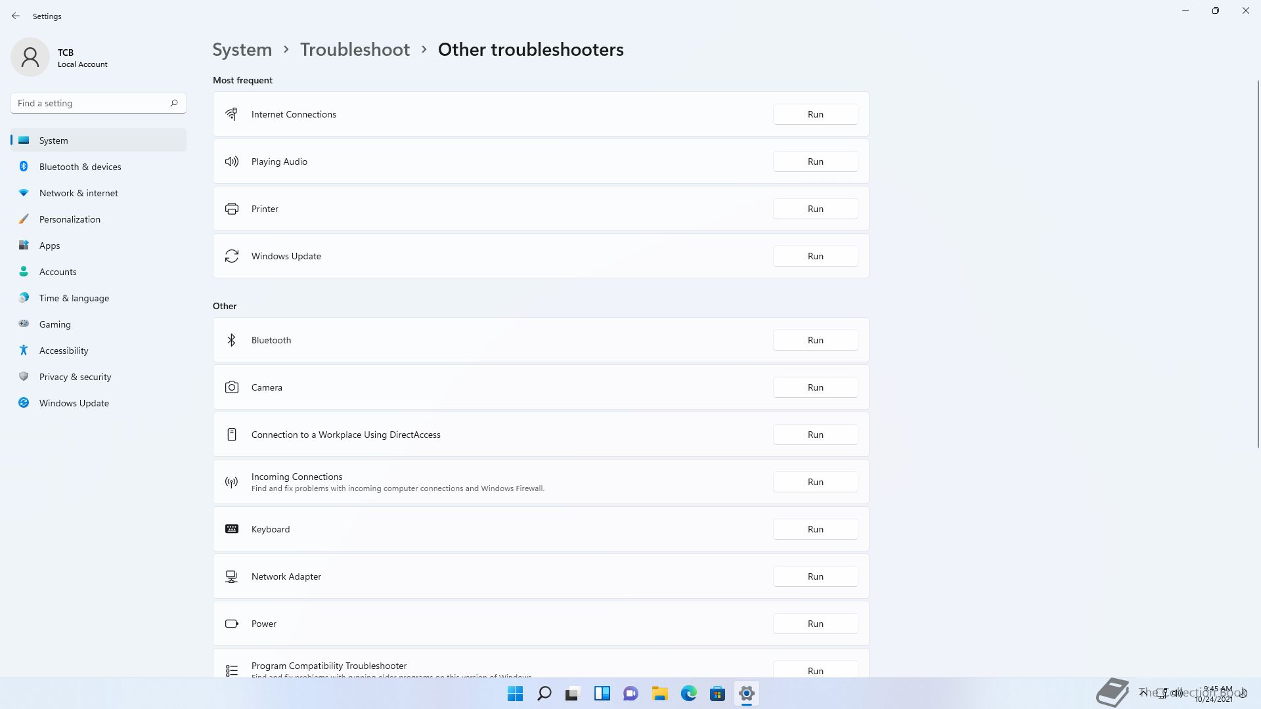Click the Find a setting search box
The height and width of the screenshot is (709, 1261).
pyautogui.click(x=89, y=103)
